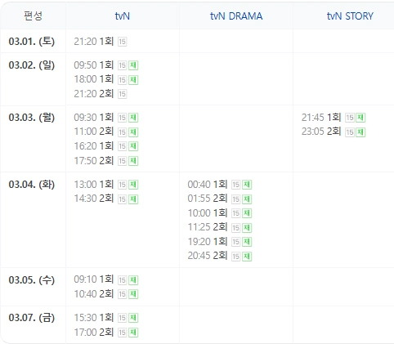Click the 15 rating badge beside 10:40 2회

coord(123,294)
